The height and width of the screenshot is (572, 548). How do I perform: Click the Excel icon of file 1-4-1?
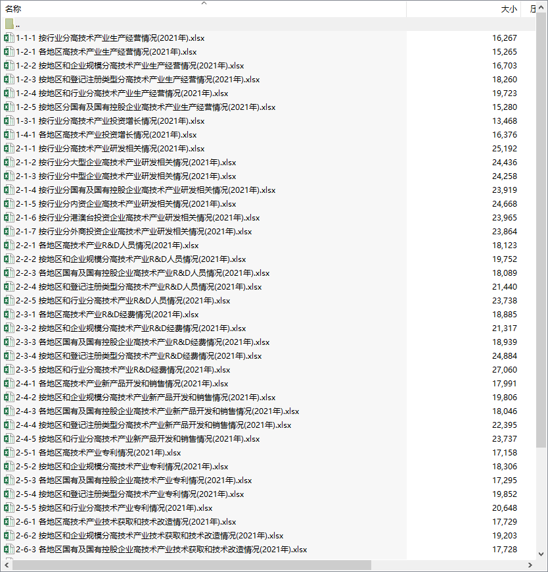pos(9,135)
